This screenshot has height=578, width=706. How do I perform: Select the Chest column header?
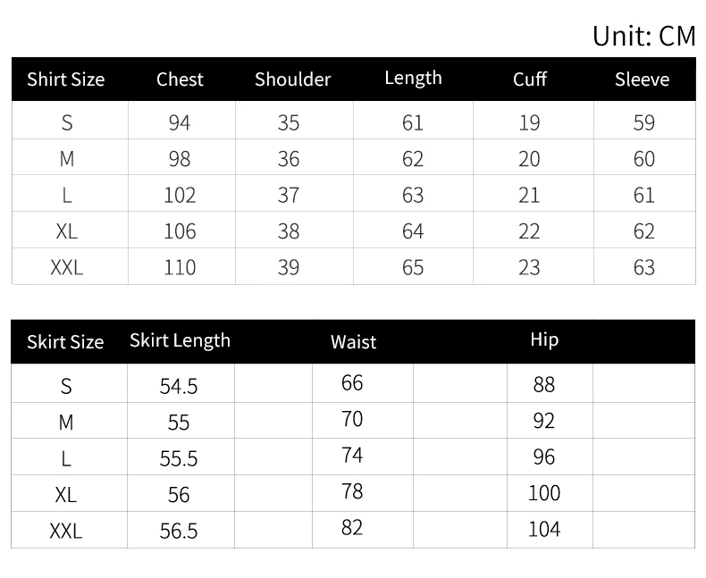[180, 80]
